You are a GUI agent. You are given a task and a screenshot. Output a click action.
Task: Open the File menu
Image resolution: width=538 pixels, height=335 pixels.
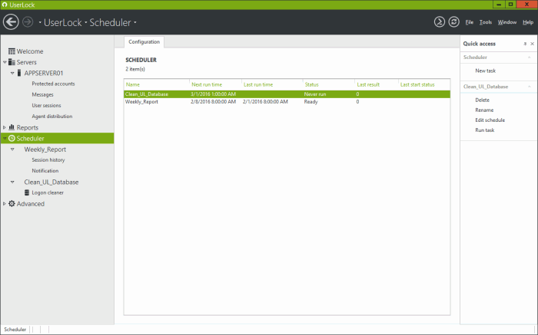469,22
